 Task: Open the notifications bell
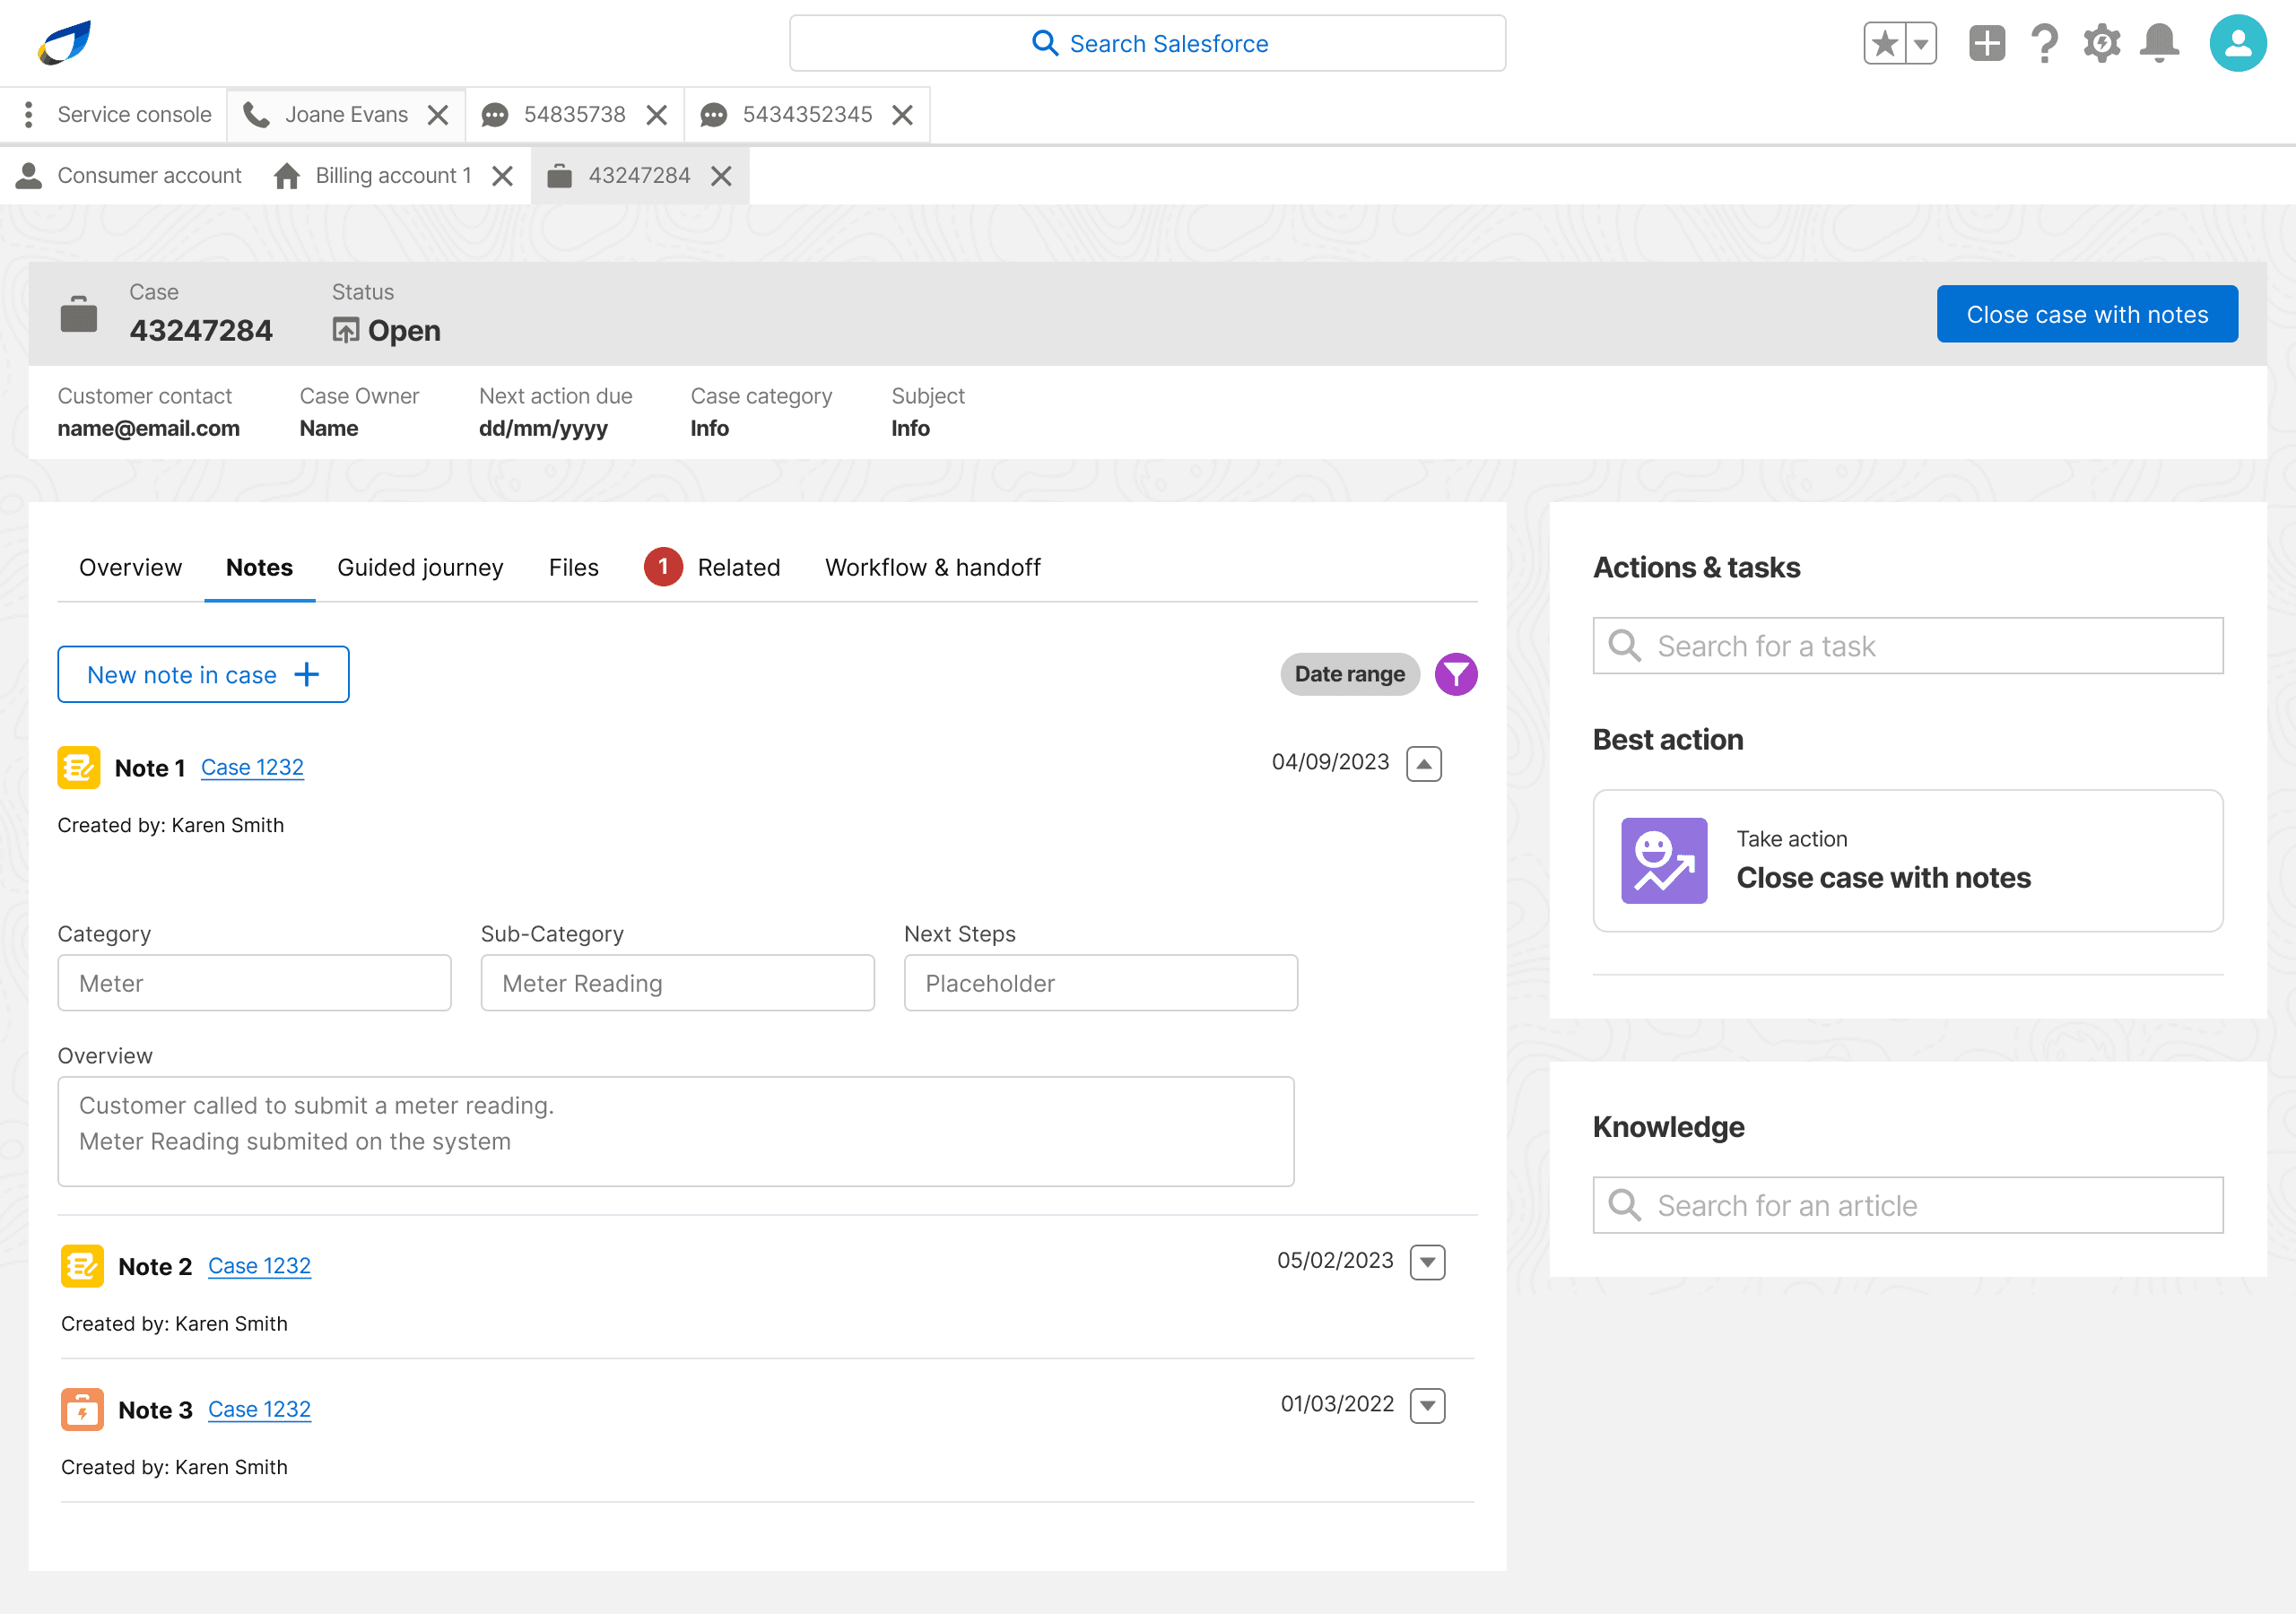coord(2159,44)
